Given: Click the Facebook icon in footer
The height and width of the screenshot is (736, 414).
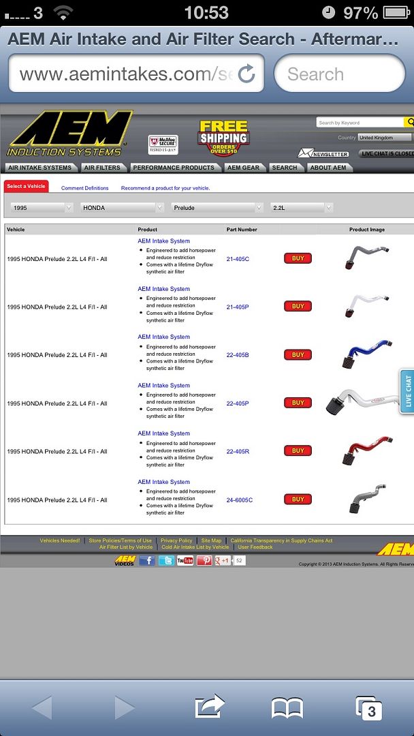Looking at the screenshot, I should (147, 560).
